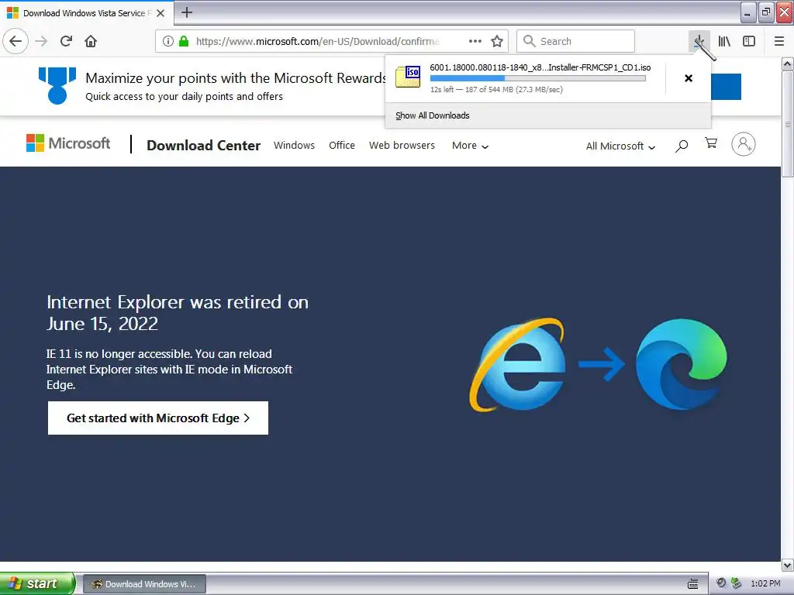
Task: Reload the current page
Action: point(66,41)
